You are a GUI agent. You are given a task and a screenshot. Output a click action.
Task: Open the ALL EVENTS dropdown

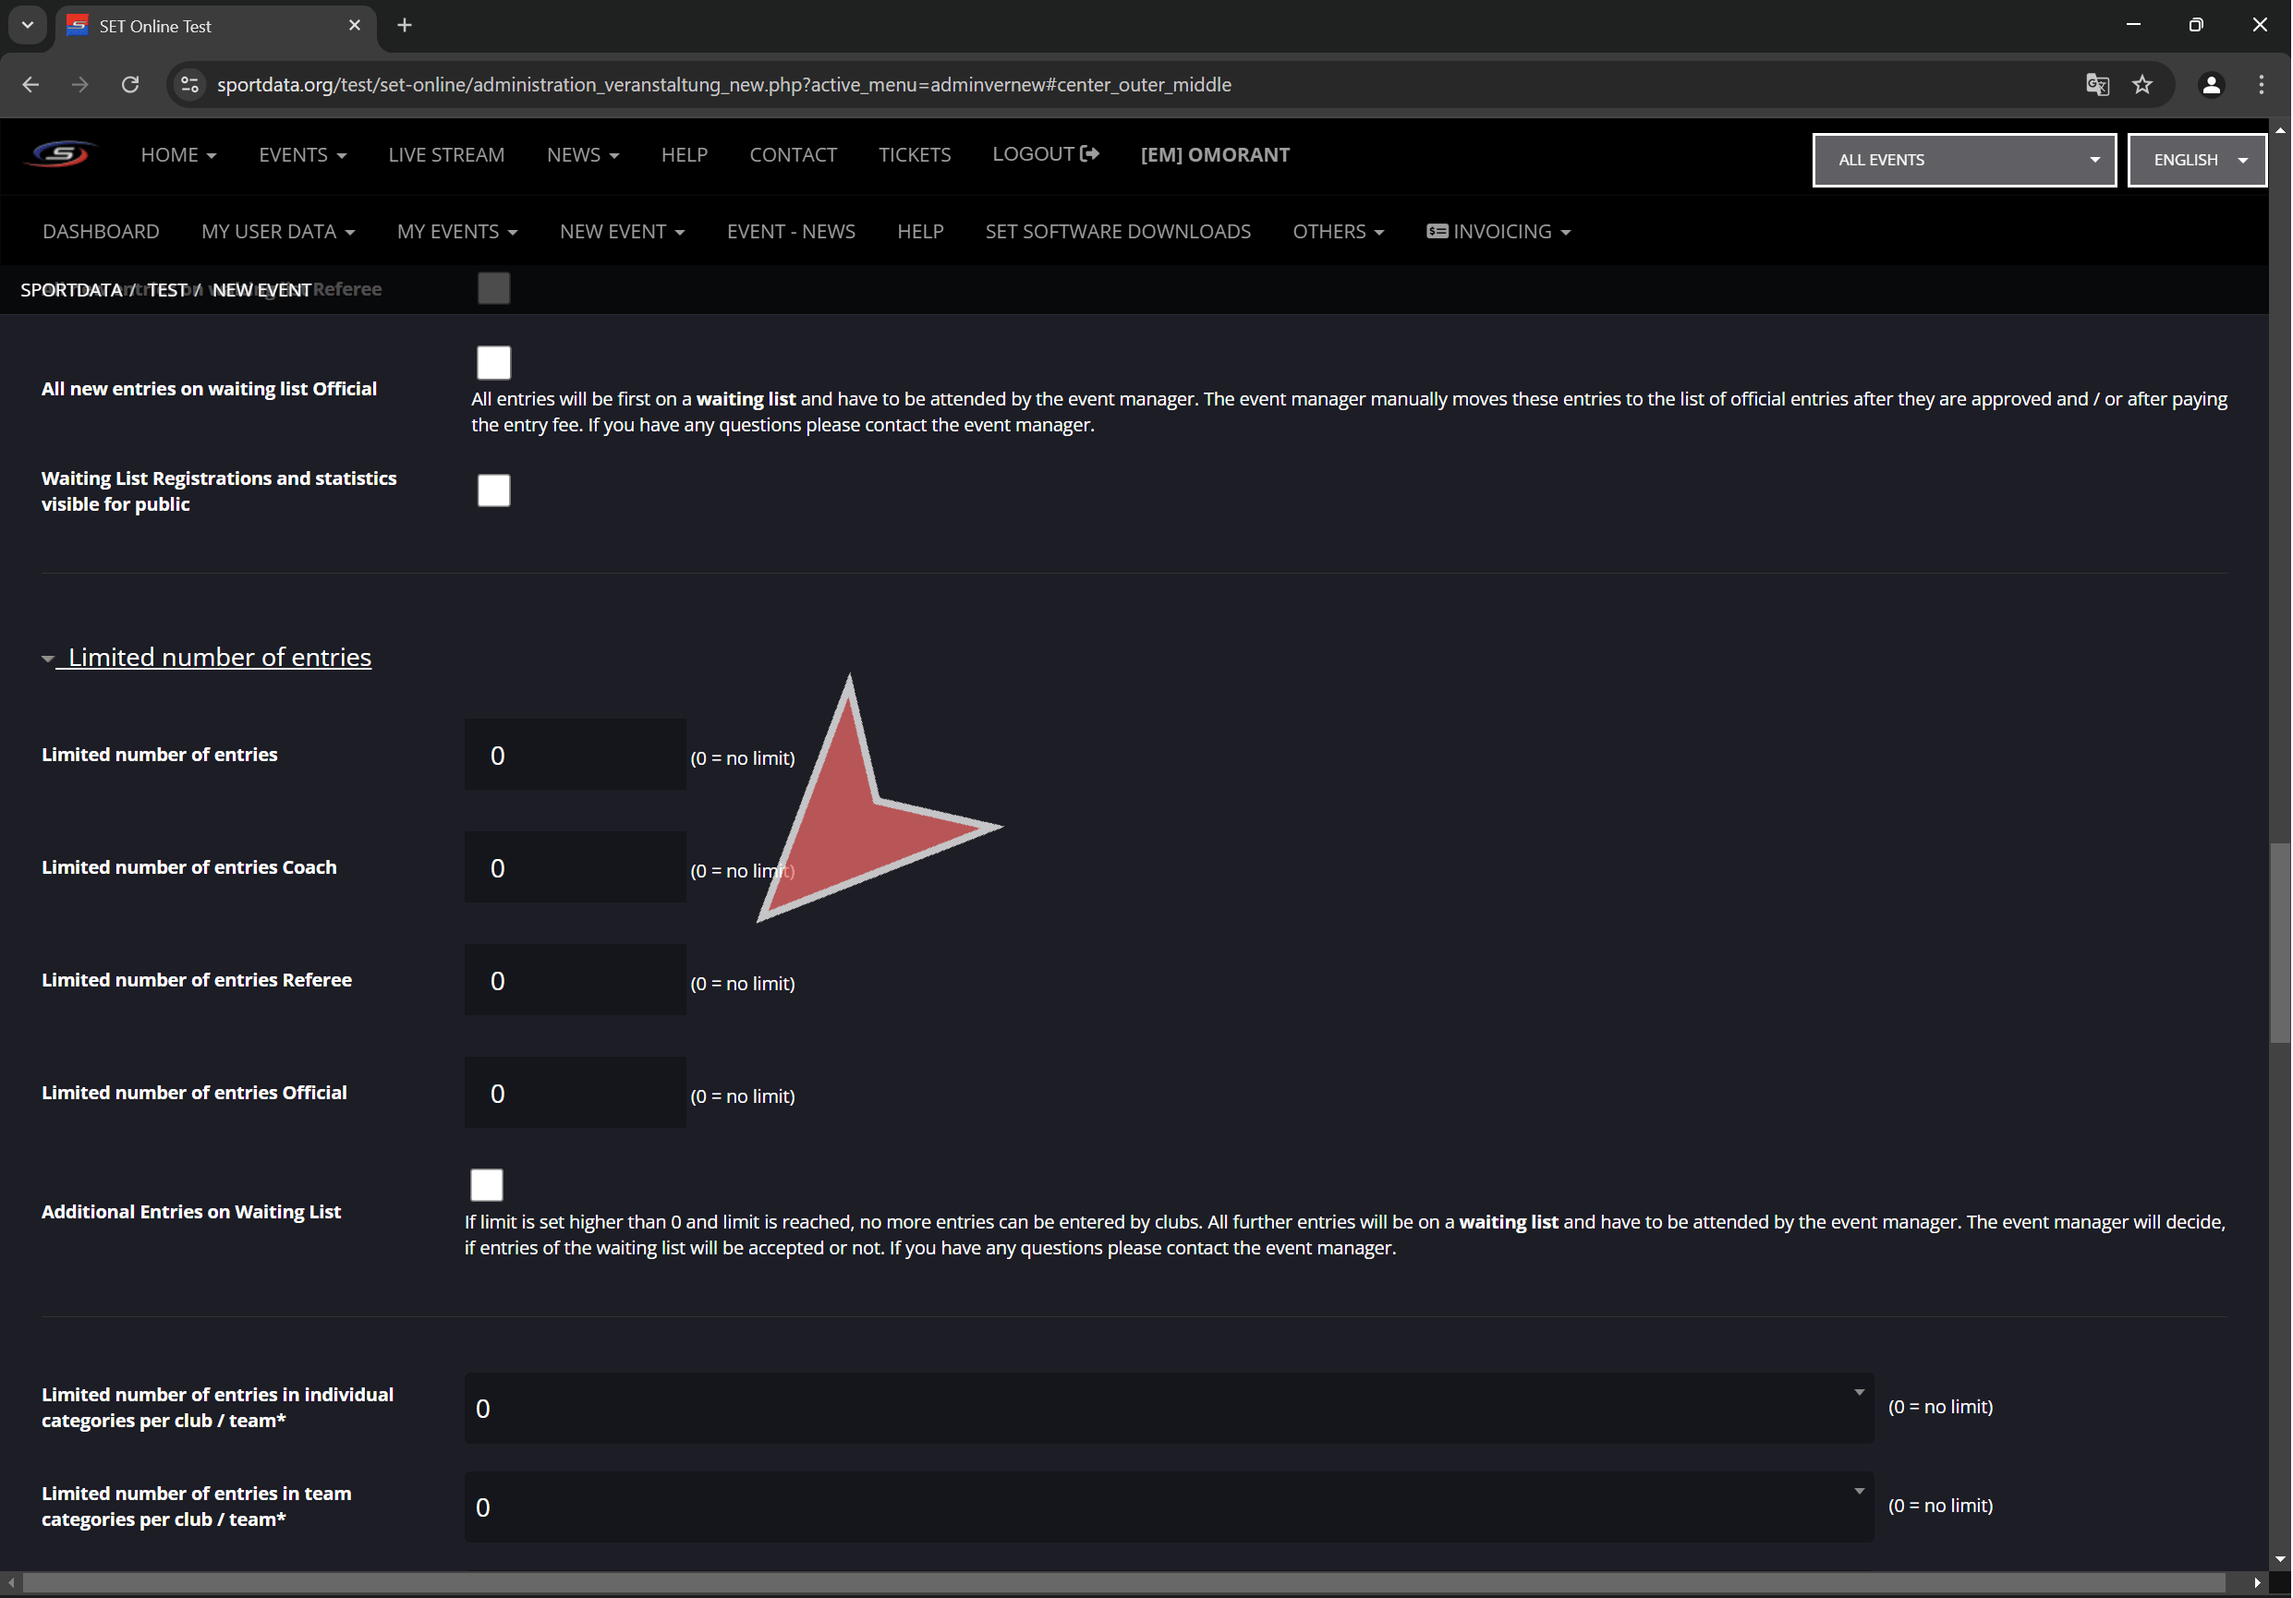pyautogui.click(x=1963, y=160)
